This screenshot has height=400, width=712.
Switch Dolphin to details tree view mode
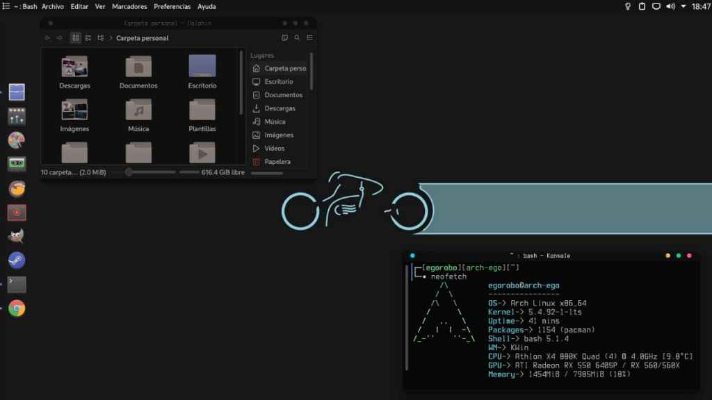[x=101, y=38]
